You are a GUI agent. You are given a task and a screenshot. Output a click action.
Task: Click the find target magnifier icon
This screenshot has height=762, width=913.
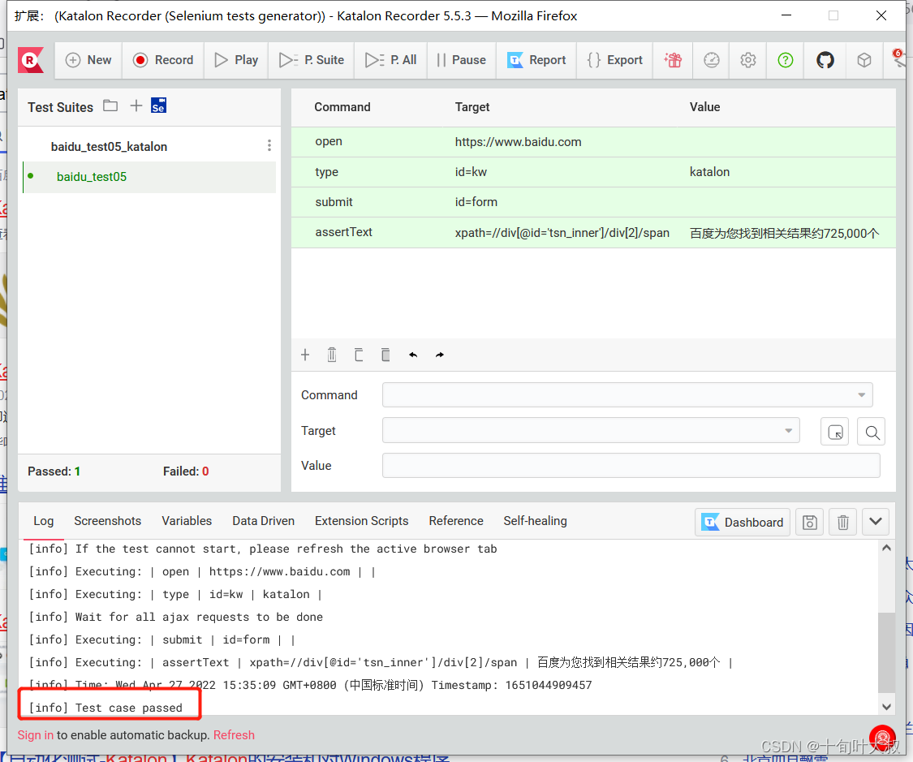point(872,432)
